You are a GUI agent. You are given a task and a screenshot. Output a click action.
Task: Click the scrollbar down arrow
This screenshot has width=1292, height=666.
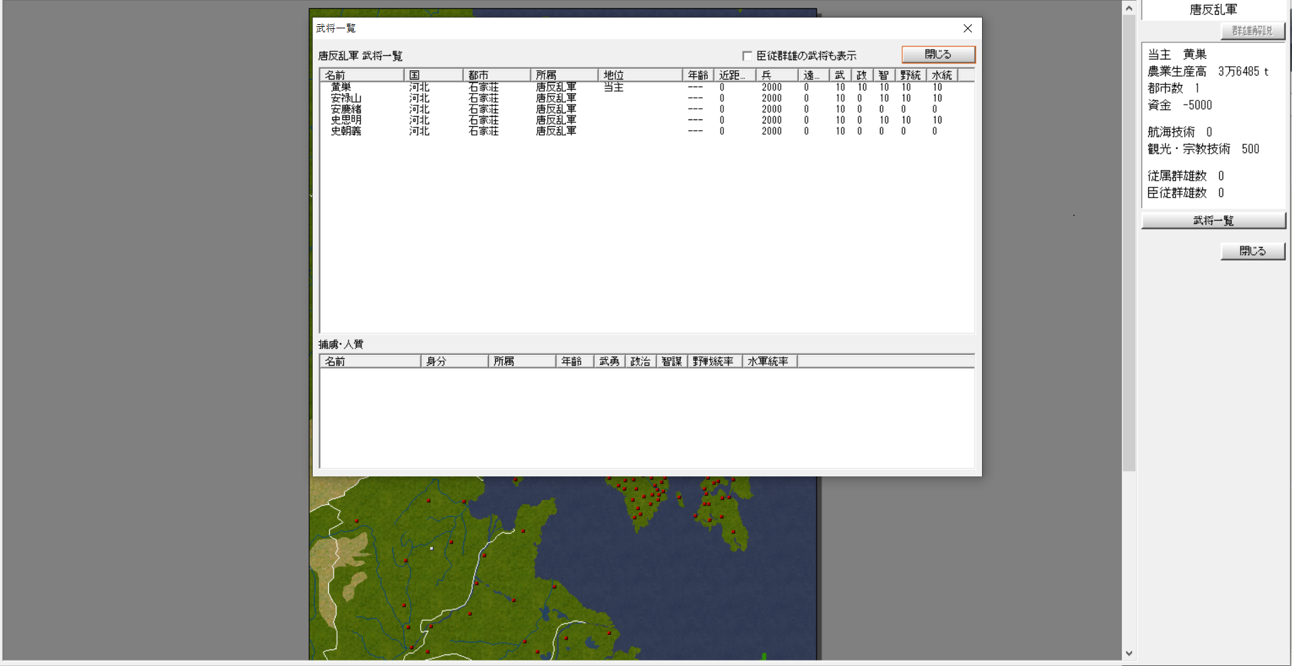[x=1129, y=653]
